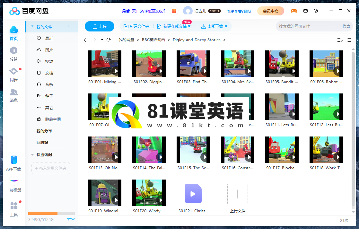This screenshot has width=359, height=229.
Task: Open the 会员中心 member center
Action: point(271,11)
